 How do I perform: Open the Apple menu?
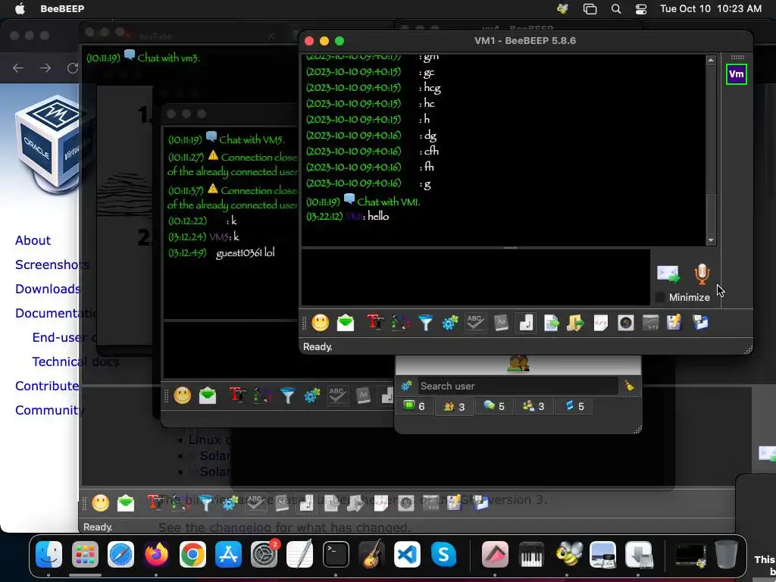pyautogui.click(x=20, y=8)
